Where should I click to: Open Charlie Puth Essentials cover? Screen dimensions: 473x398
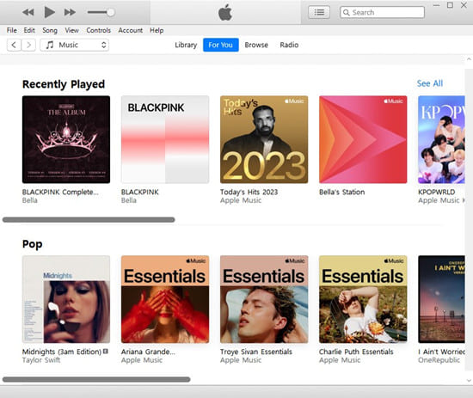click(x=363, y=299)
